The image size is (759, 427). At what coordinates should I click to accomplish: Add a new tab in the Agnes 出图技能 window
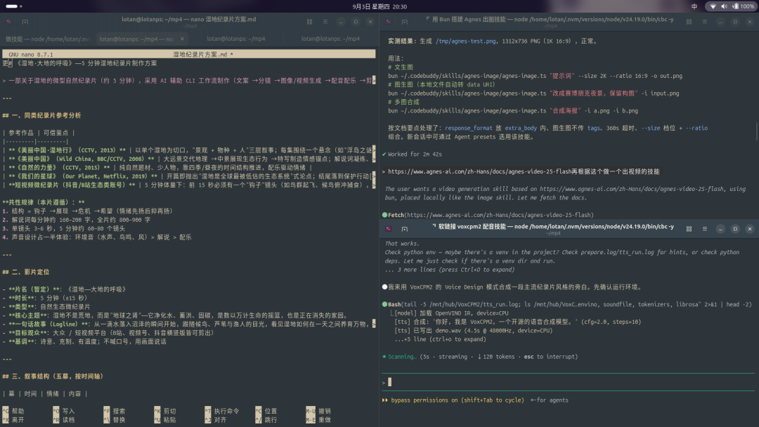click(x=405, y=22)
